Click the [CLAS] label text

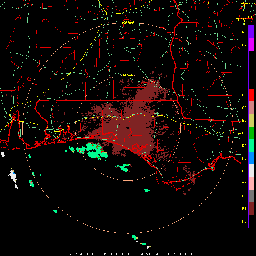click(240, 20)
